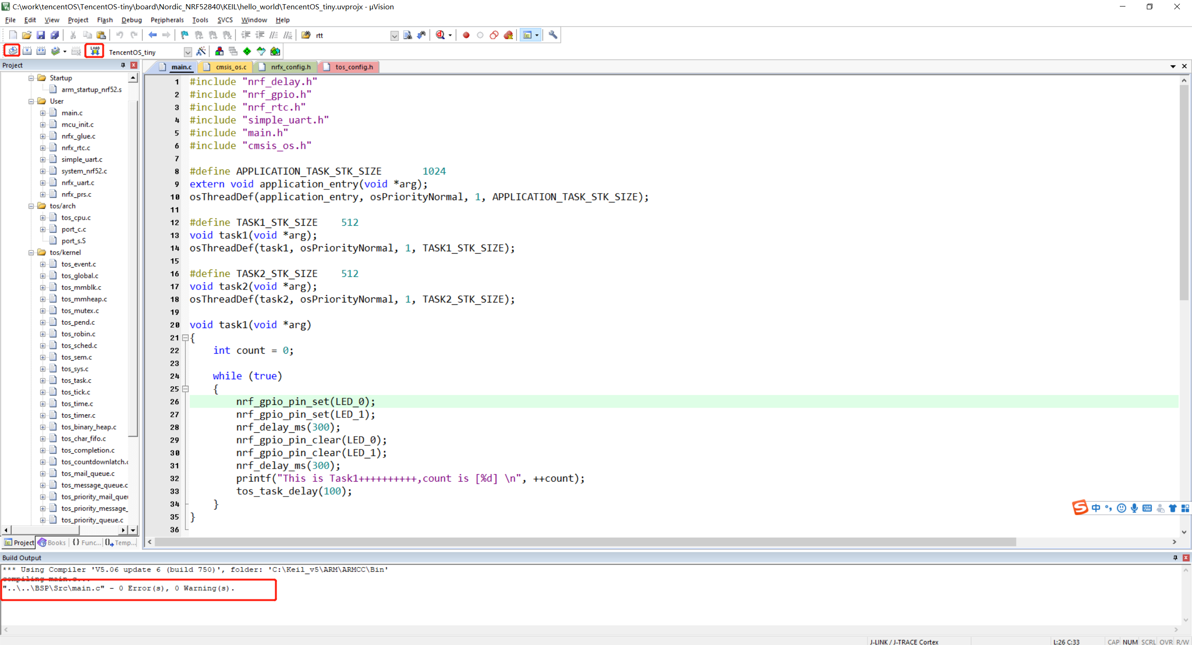Collapse the tos/arch folder
The width and height of the screenshot is (1192, 645).
coord(31,206)
